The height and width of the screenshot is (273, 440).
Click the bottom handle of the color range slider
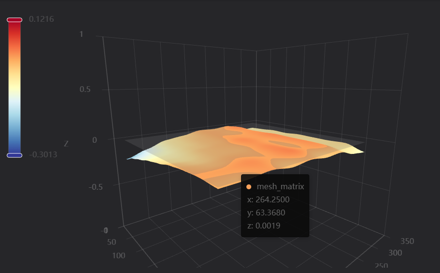[x=15, y=155]
